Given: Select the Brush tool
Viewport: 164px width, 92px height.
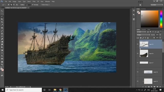Looking at the screenshot, I should coord(2,31).
